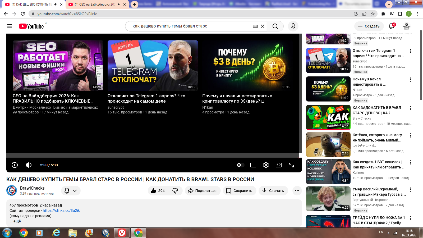This screenshot has height=238, width=423.
Task: Switch the player to theater mode
Action: (x=279, y=165)
